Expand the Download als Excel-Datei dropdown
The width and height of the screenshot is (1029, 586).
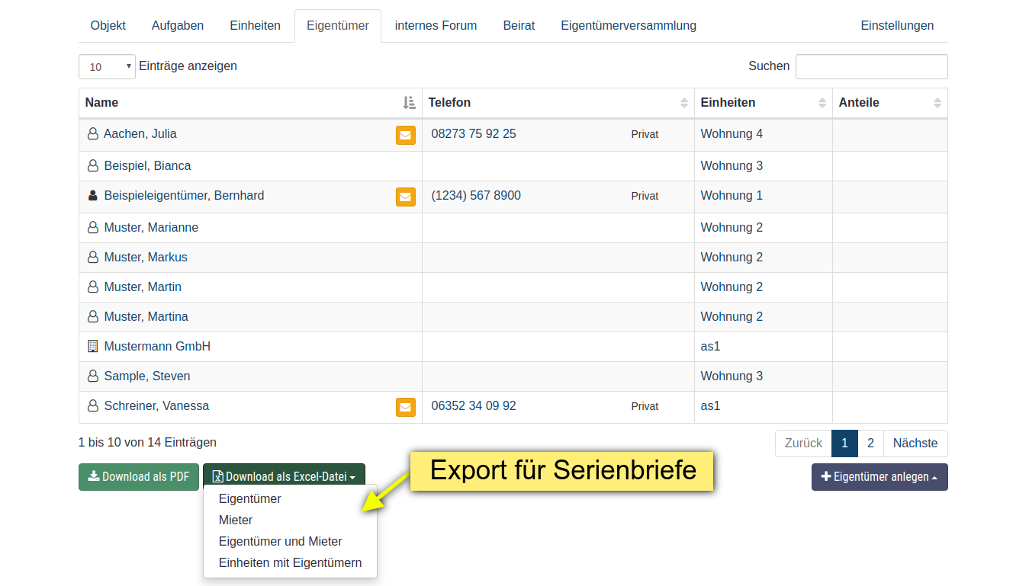click(284, 477)
